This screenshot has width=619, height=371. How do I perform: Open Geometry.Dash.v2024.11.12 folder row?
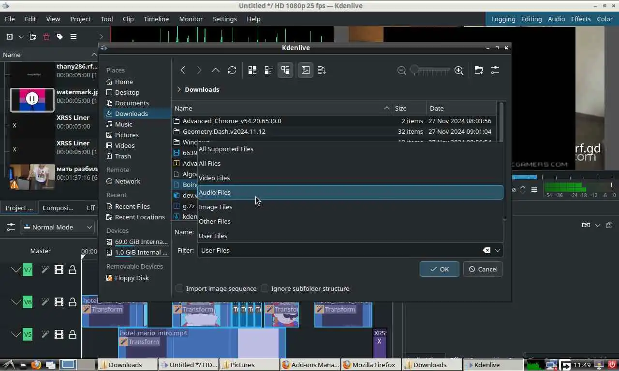[x=334, y=131]
